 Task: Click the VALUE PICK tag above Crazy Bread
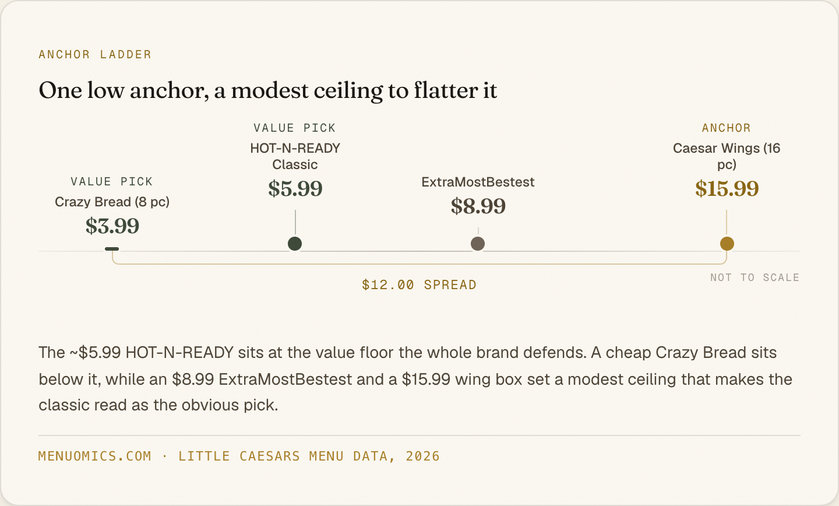(x=112, y=181)
